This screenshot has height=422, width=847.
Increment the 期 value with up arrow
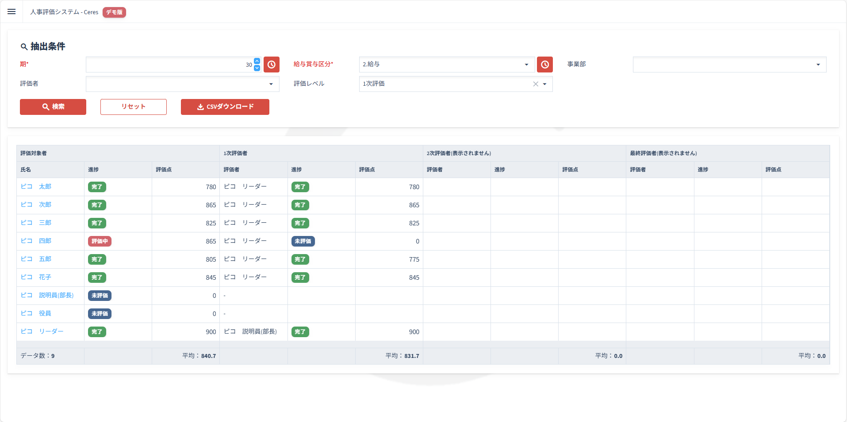pos(257,61)
